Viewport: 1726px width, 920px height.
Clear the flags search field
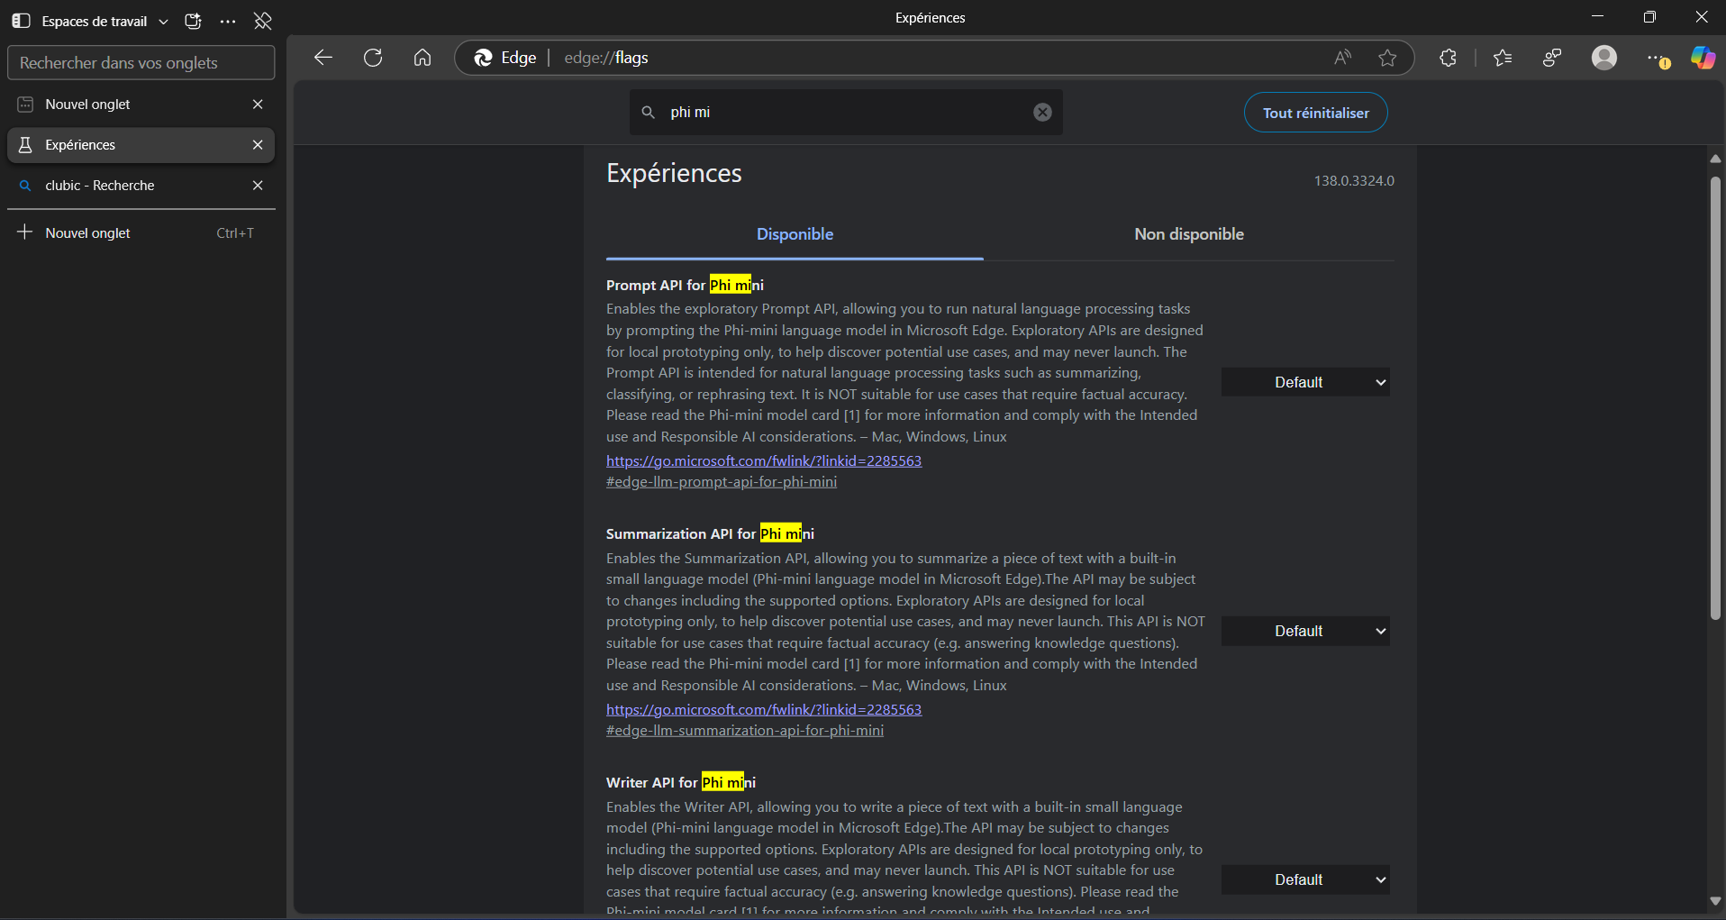(1042, 112)
